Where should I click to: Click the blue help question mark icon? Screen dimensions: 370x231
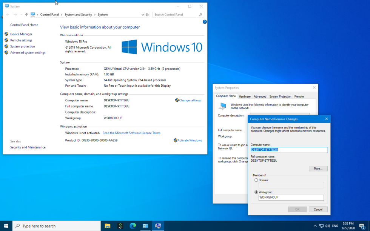(205, 22)
